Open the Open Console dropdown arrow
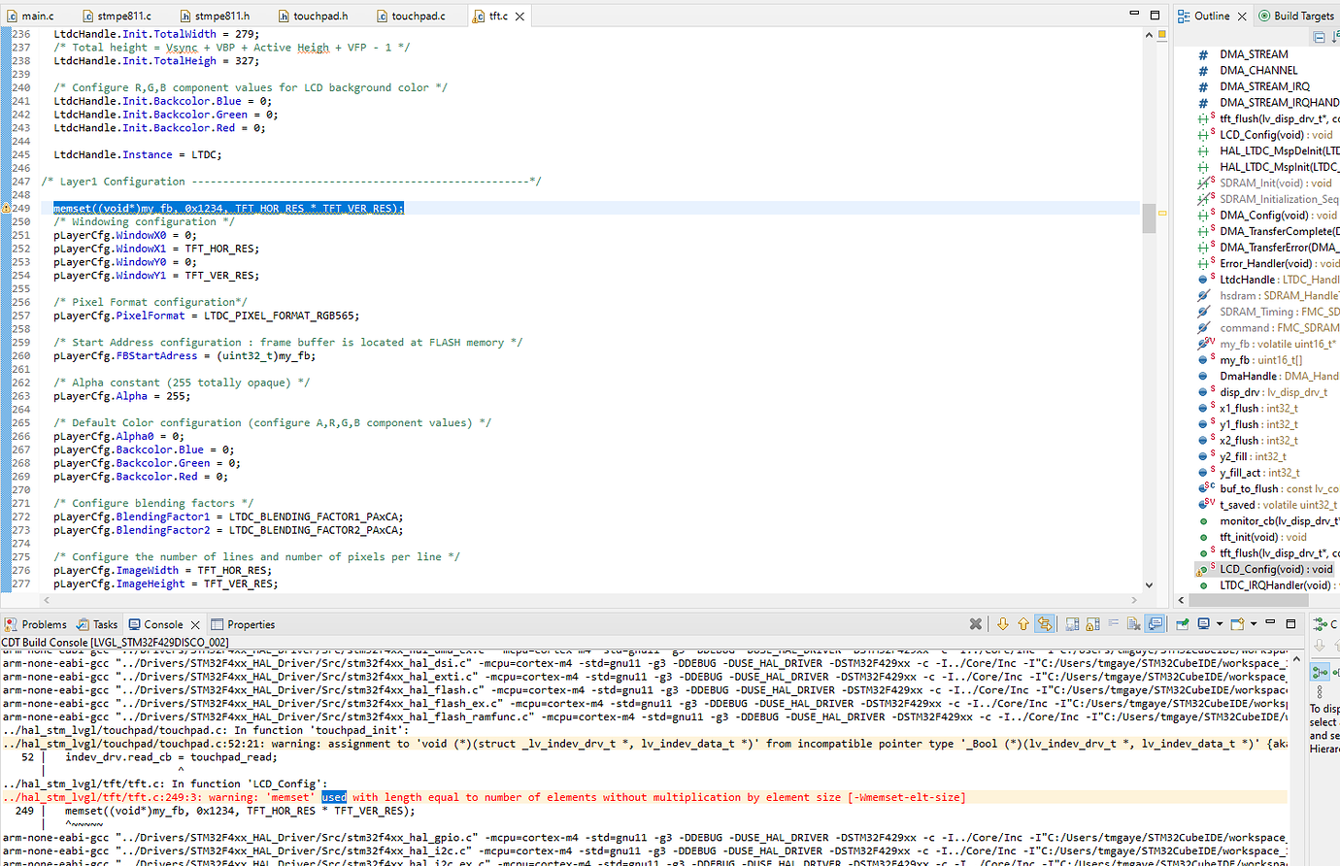Screen dimensions: 1340x866 pos(1254,624)
